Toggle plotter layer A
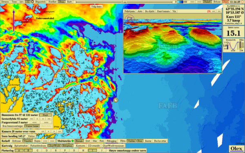 (x=19, y=151)
